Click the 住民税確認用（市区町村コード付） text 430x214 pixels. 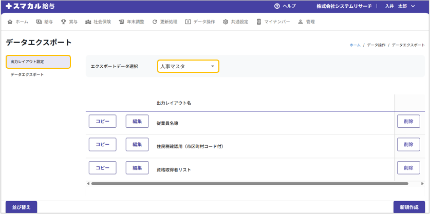[190, 147]
